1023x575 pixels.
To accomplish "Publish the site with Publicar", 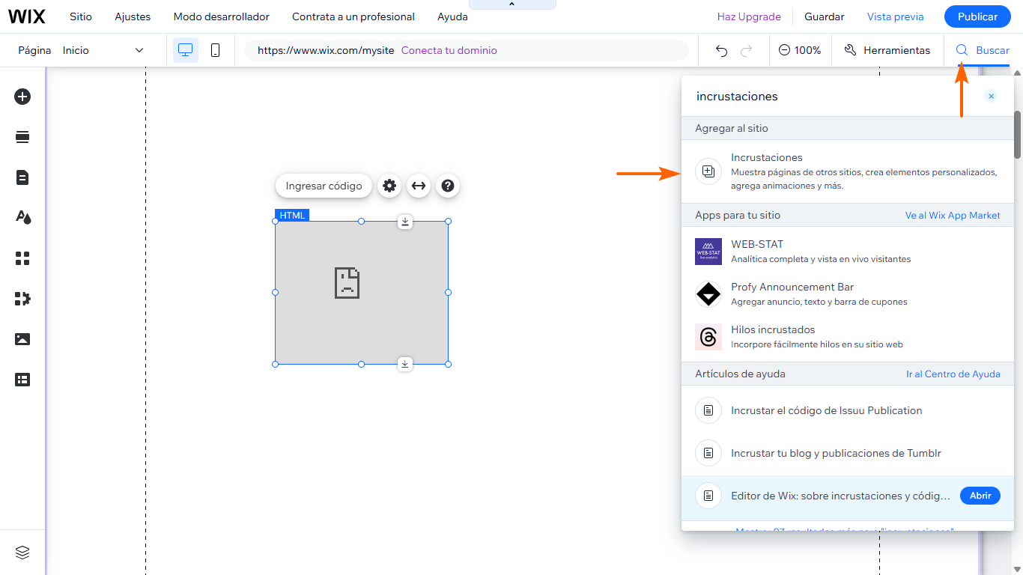I will tap(977, 16).
